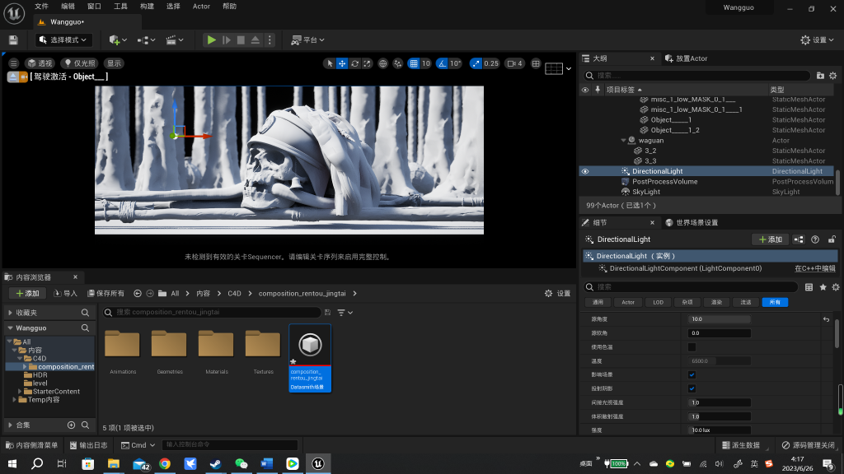This screenshot has width=844, height=474.
Task: Open the 显示 show flags menu
Action: [114, 63]
